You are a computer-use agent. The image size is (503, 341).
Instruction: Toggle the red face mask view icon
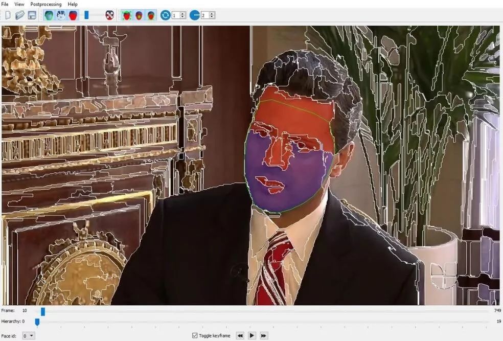[x=73, y=15]
